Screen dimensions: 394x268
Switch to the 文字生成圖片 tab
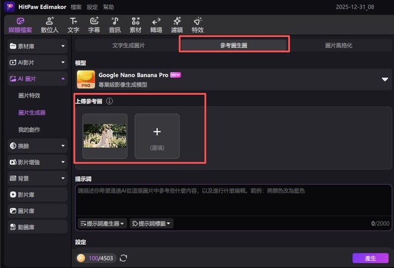[x=128, y=45]
